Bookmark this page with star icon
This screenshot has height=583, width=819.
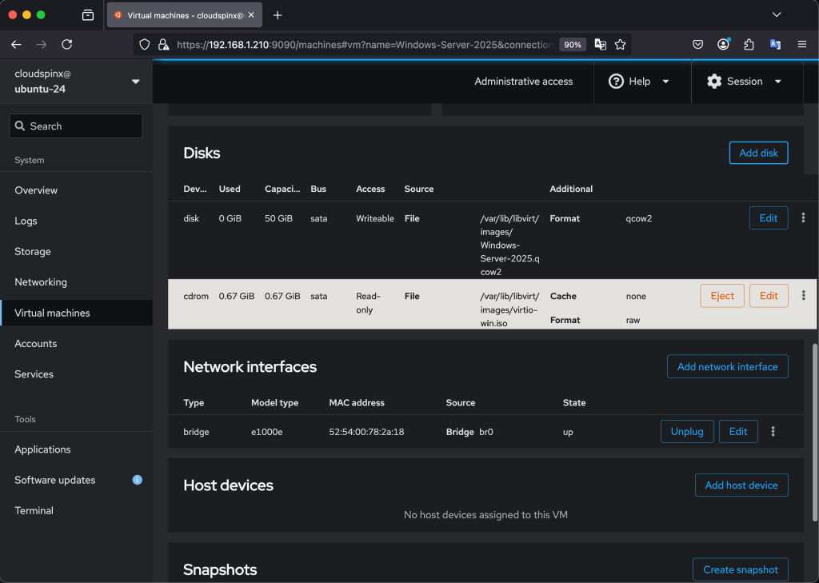pyautogui.click(x=620, y=45)
